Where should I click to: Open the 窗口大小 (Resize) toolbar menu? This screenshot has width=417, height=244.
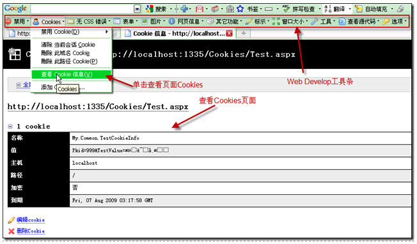click(x=290, y=21)
